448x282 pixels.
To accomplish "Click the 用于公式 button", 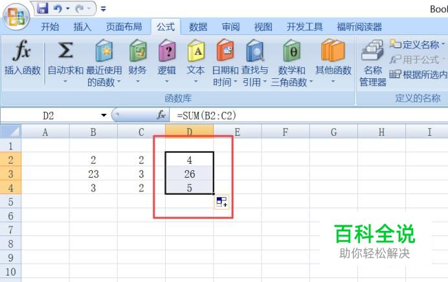I will click(417, 60).
